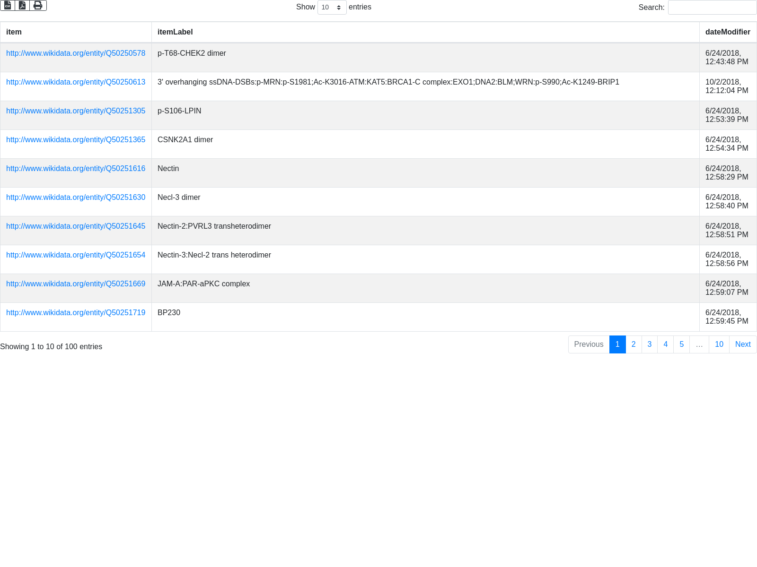The height and width of the screenshot is (567, 757).
Task: Select date 6/24/2018, 12:59:07 PM
Action: click(x=728, y=288)
